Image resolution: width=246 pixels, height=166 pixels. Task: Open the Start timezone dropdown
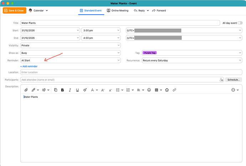[184, 30]
